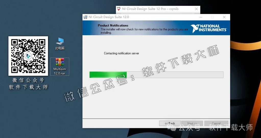
Task: Click the cqmib window's title bar icon
Action: click(x=119, y=9)
